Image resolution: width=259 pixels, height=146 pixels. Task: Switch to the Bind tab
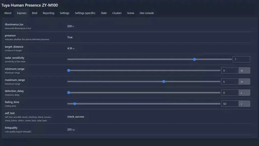(x=34, y=13)
